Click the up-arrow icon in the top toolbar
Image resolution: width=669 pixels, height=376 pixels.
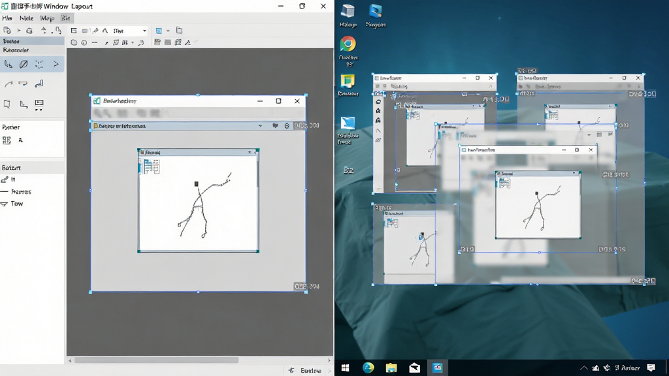tap(44, 30)
